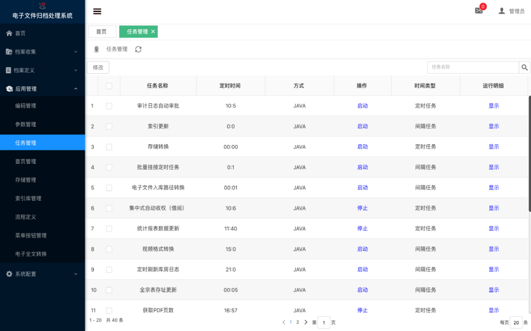Click 停止 for 集中式自动收权 task
This screenshot has height=331, width=531.
(362, 208)
